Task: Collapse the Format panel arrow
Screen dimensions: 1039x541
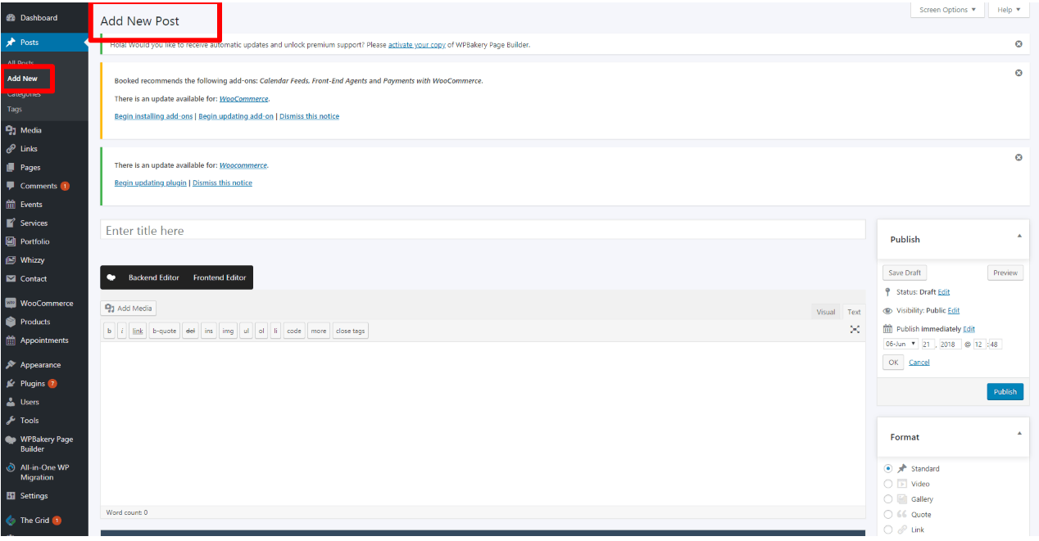Action: [1019, 433]
